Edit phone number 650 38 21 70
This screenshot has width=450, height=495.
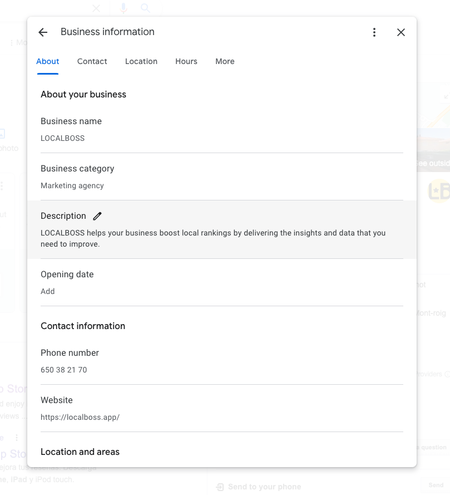[x=222, y=361]
